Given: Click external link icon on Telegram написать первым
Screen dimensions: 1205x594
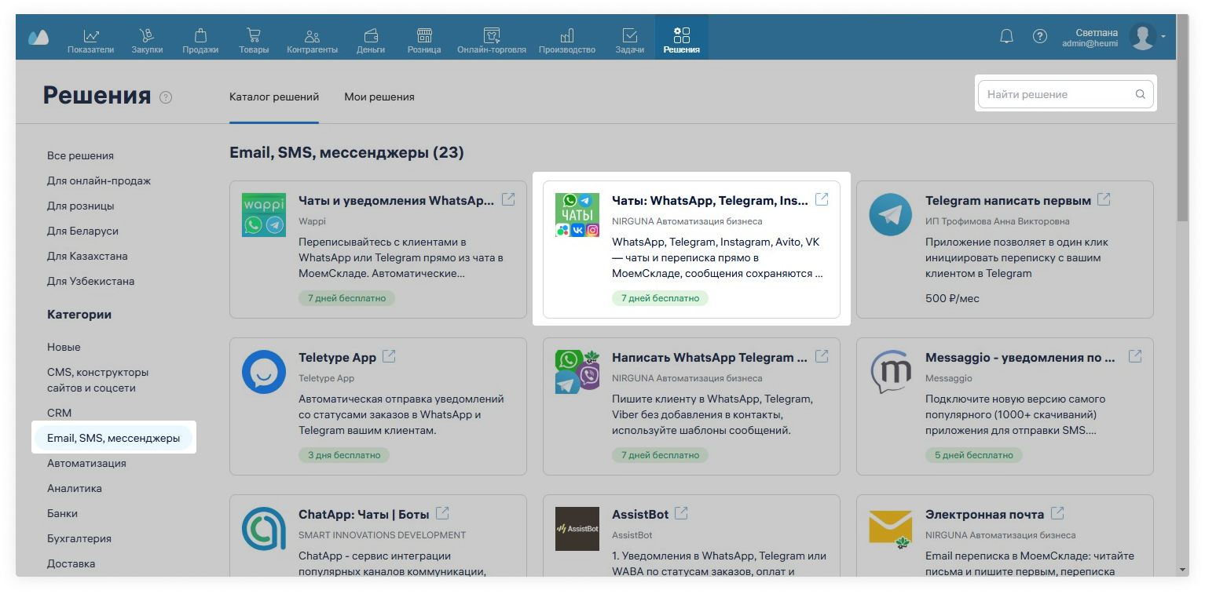Looking at the screenshot, I should click(x=1104, y=199).
